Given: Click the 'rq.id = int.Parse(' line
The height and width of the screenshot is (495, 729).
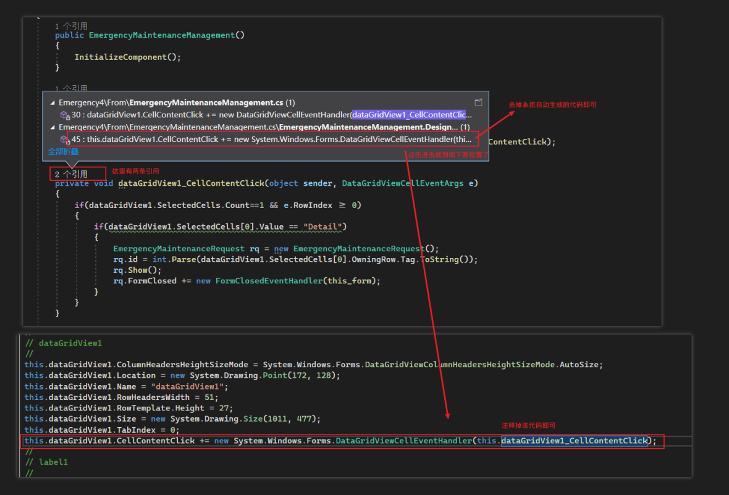Looking at the screenshot, I should [x=295, y=260].
